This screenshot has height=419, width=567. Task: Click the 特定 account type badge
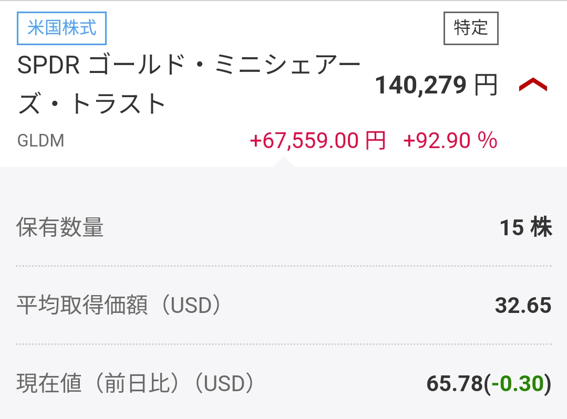click(x=471, y=28)
